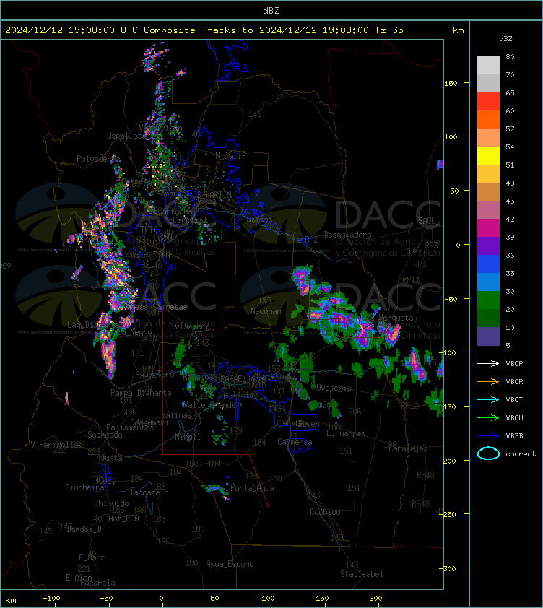
Task: Pick the light green swatch below 30 dBZ
Action: point(488,300)
